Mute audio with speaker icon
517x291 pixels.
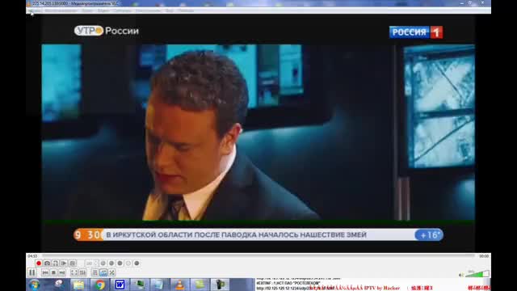pyautogui.click(x=461, y=275)
